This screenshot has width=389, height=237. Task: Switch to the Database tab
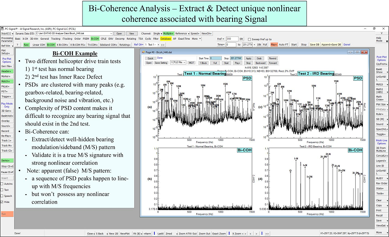[x=166, y=38]
